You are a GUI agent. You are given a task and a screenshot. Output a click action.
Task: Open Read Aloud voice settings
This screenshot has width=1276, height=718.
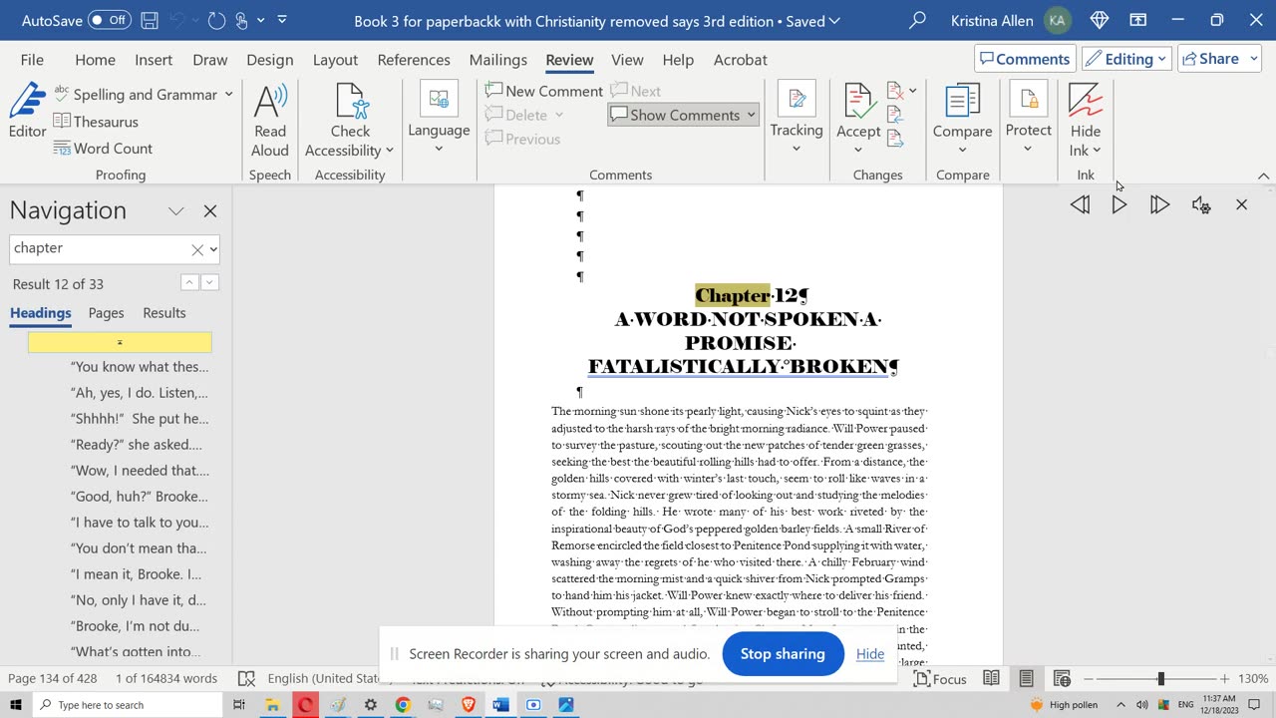(1201, 204)
